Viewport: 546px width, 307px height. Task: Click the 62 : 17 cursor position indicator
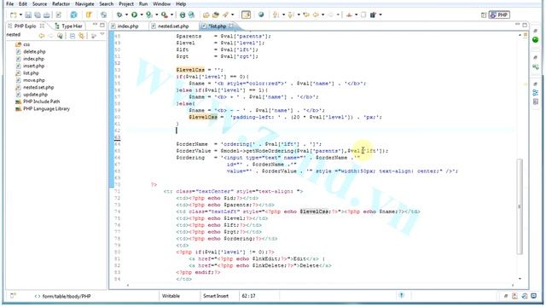(248, 296)
